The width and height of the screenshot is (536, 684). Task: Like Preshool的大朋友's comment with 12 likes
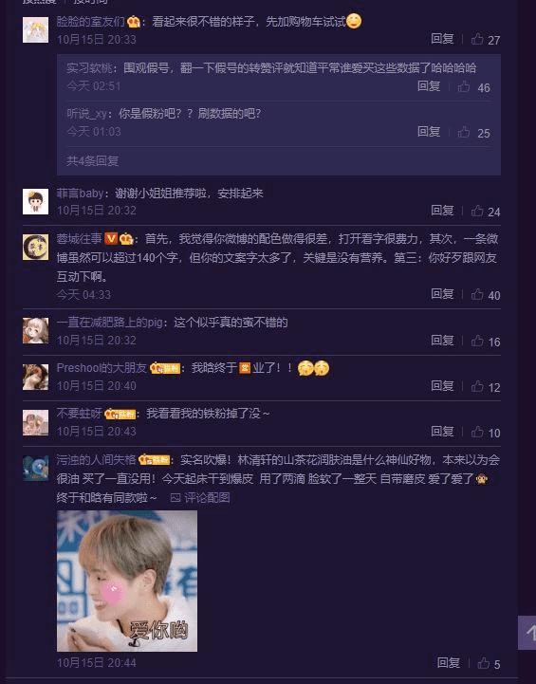[x=486, y=387]
